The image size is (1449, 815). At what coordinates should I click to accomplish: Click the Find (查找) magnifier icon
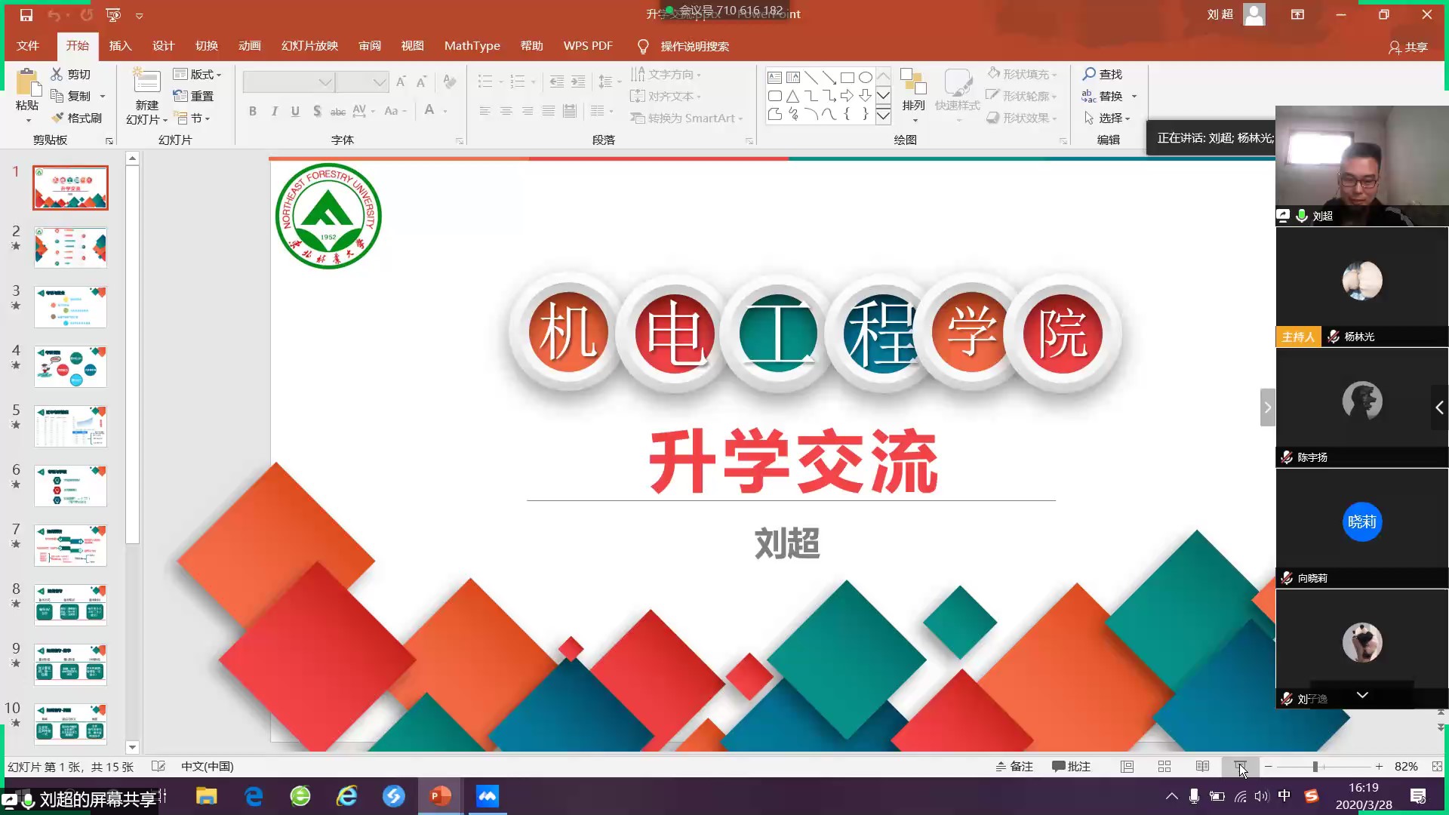coord(1089,74)
